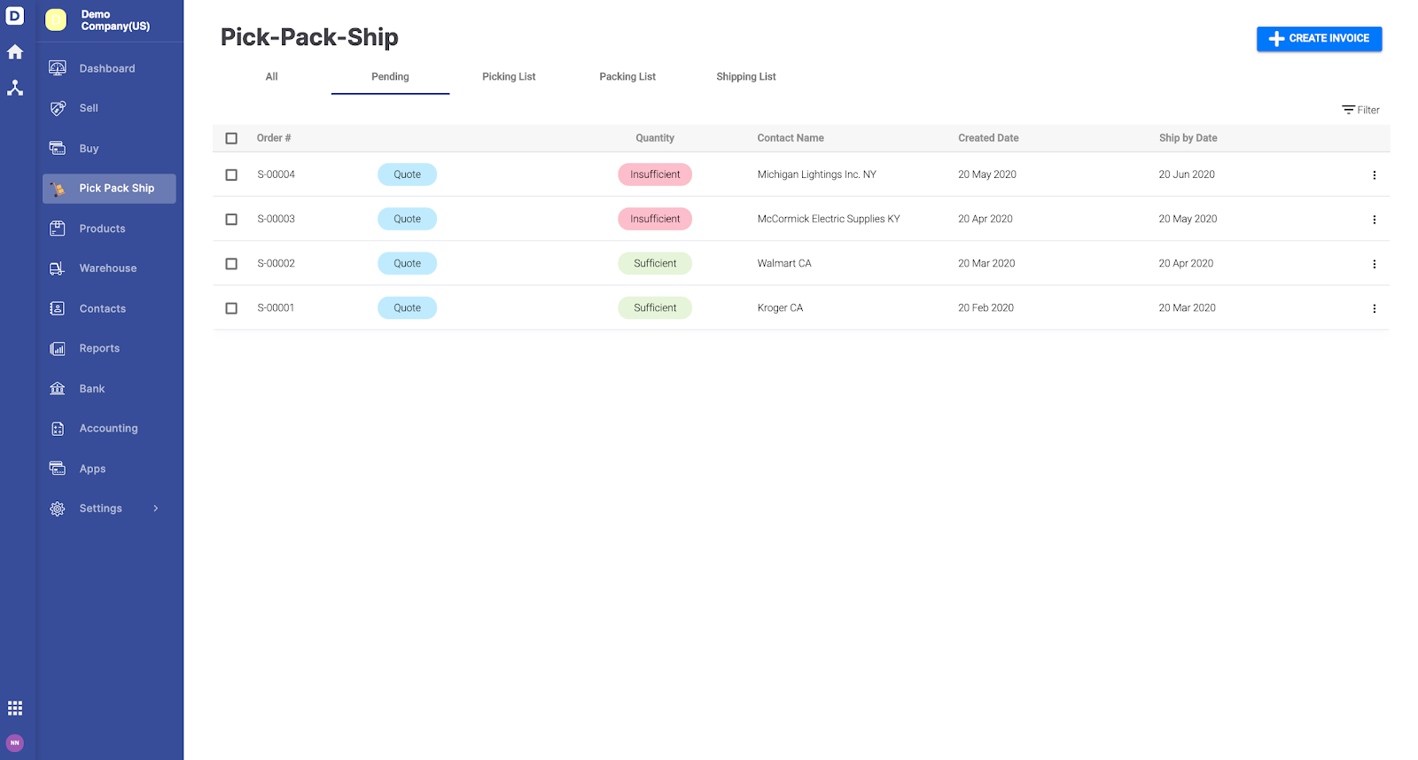Click the Create Invoice button
Viewport: 1418px width, 760px height.
pyautogui.click(x=1319, y=39)
